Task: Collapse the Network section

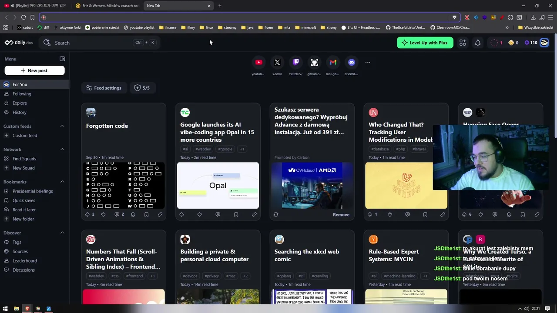Action: coord(62,149)
